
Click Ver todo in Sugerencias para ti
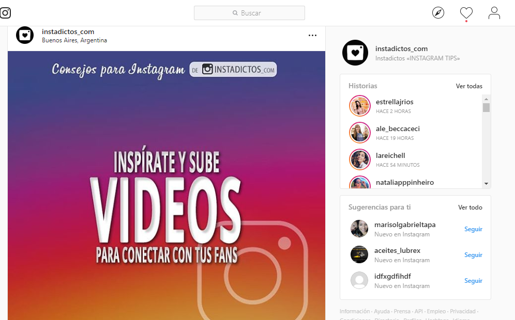point(471,207)
